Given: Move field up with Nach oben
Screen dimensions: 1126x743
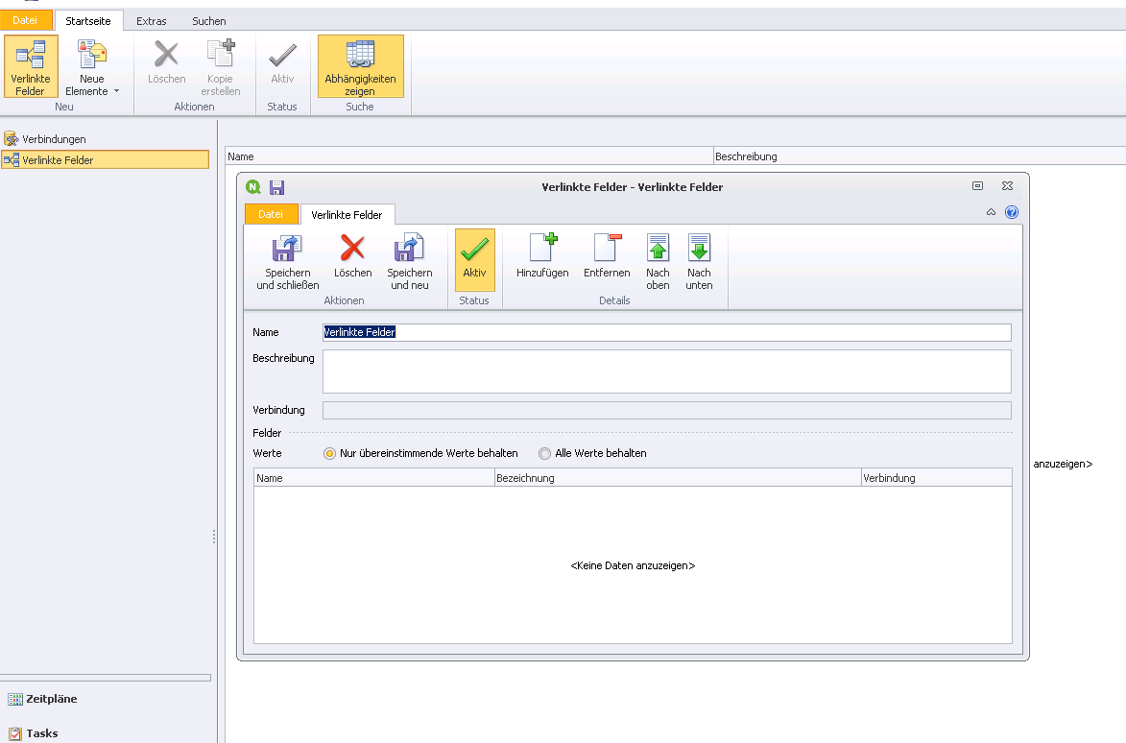Looking at the screenshot, I should [658, 250].
